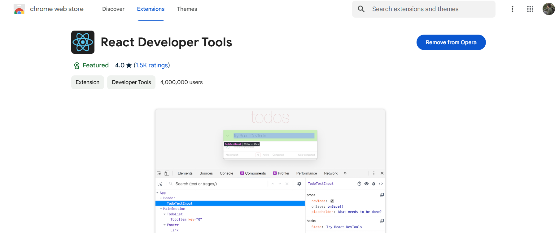The width and height of the screenshot is (559, 233).
Task: Open the three-dot more options menu
Action: (513, 9)
